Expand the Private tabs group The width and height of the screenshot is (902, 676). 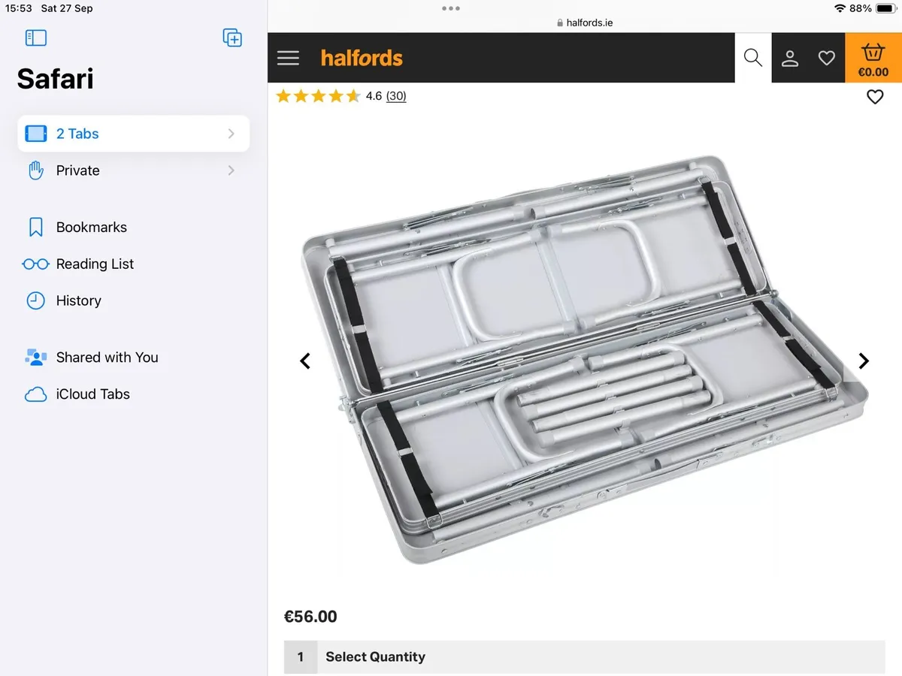click(x=133, y=171)
